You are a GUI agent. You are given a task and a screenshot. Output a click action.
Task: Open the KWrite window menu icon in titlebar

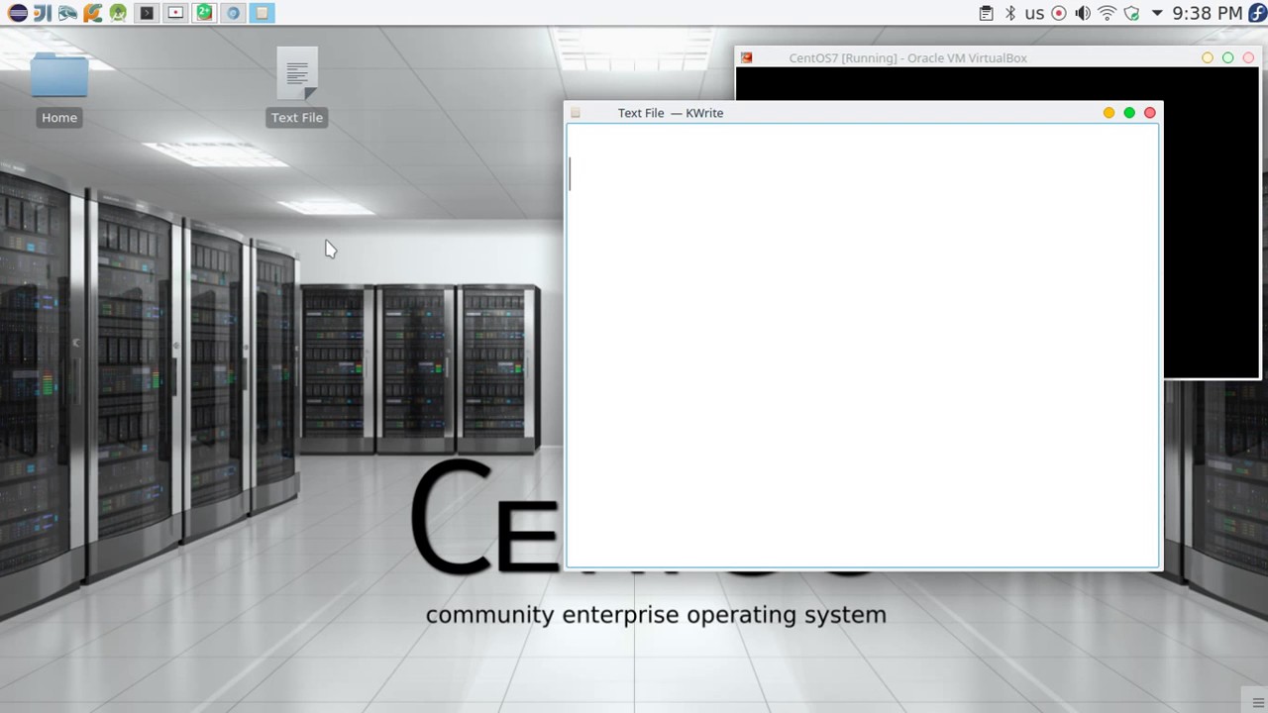coord(576,113)
